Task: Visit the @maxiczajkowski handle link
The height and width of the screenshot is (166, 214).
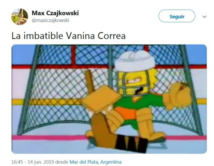Action: tap(50, 21)
